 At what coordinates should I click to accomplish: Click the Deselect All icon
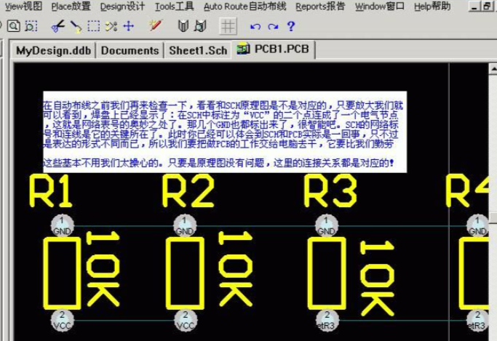point(111,26)
